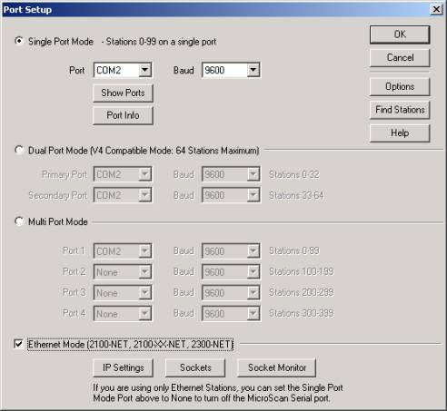Screen dimensions: 447x411
Task: Launch the Socket Monitor
Action: tap(277, 367)
